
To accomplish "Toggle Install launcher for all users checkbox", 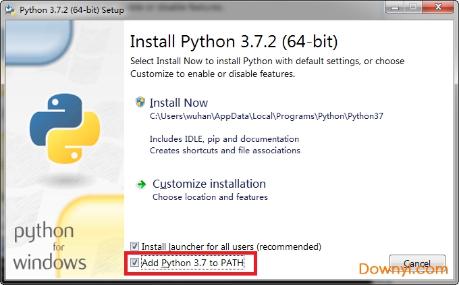I will 135,247.
